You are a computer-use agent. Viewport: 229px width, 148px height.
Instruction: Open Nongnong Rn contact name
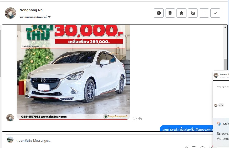click(31, 10)
